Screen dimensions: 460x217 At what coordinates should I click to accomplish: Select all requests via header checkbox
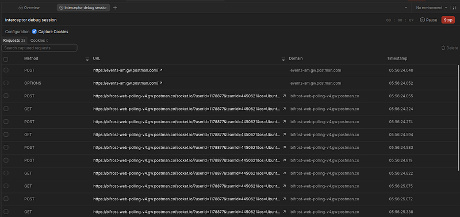click(6, 60)
